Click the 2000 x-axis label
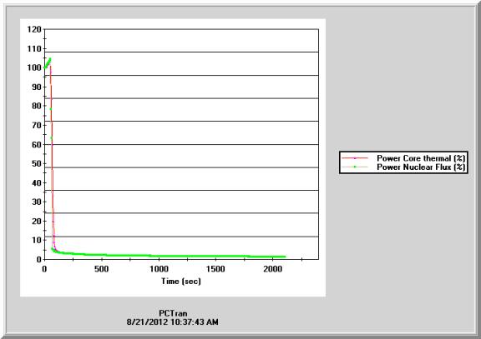The image size is (481, 339). tap(273, 269)
